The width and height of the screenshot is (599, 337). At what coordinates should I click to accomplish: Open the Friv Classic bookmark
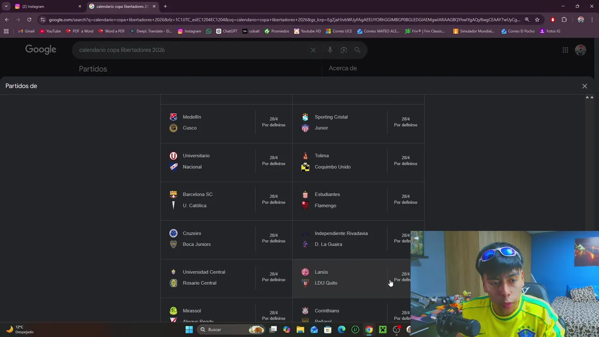pyautogui.click(x=425, y=31)
